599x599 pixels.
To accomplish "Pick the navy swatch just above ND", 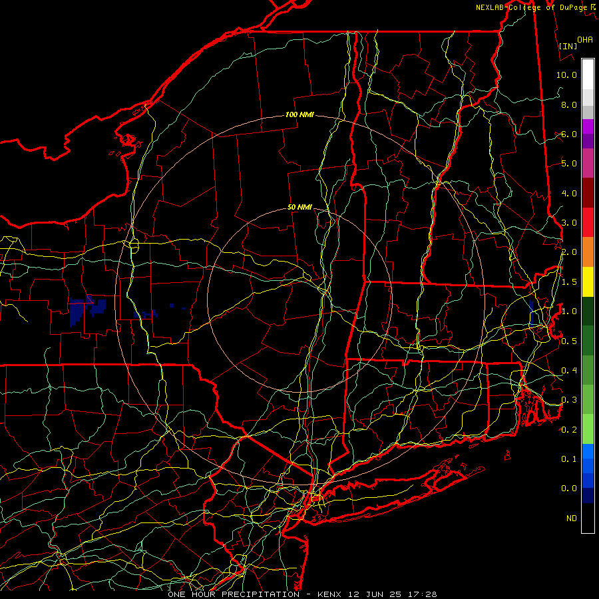I will click(588, 495).
